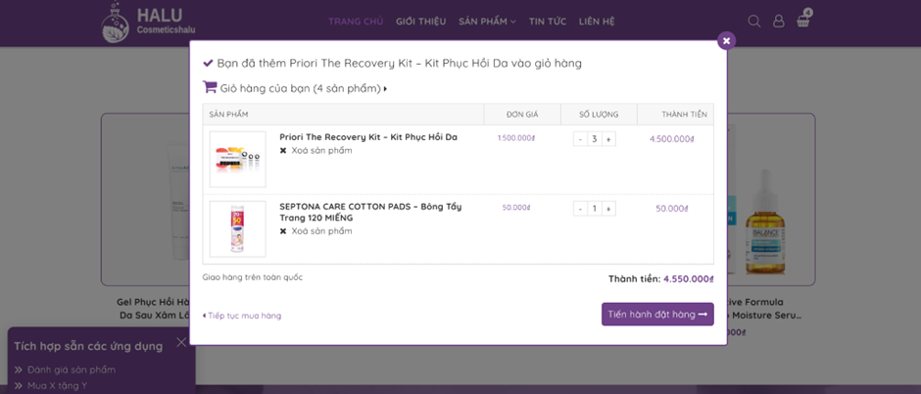Image resolution: width=921 pixels, height=394 pixels.
Task: Click the ĐƠN GIÁ column header
Action: [522, 115]
